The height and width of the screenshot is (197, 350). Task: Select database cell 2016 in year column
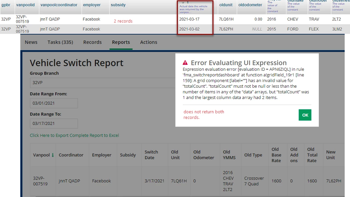tap(271, 19)
